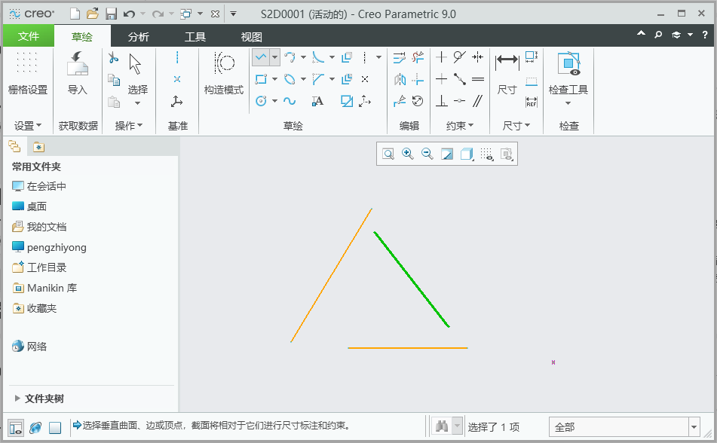Viewport: 717px width, 443px height.
Task: Open the Line tool dropdown arrow
Action: click(x=274, y=57)
